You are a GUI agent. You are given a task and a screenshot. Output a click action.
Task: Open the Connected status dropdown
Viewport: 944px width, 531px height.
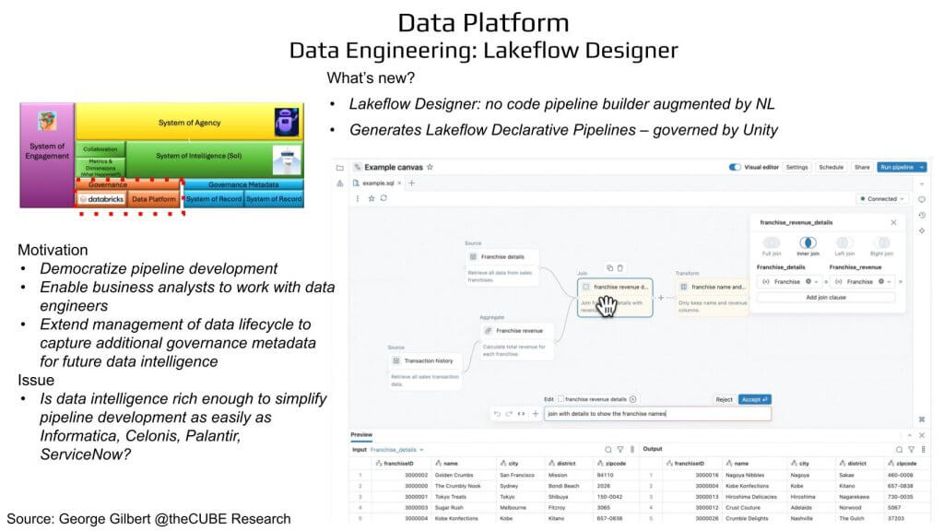pyautogui.click(x=882, y=199)
